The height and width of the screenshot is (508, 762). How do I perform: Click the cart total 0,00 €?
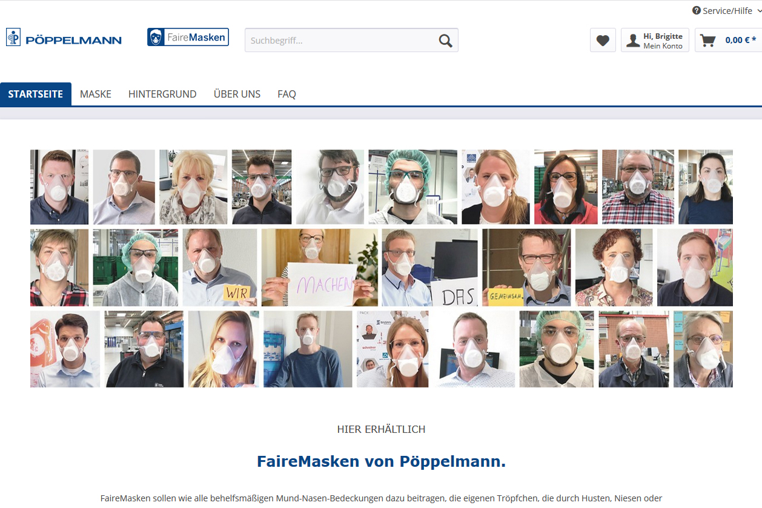741,40
